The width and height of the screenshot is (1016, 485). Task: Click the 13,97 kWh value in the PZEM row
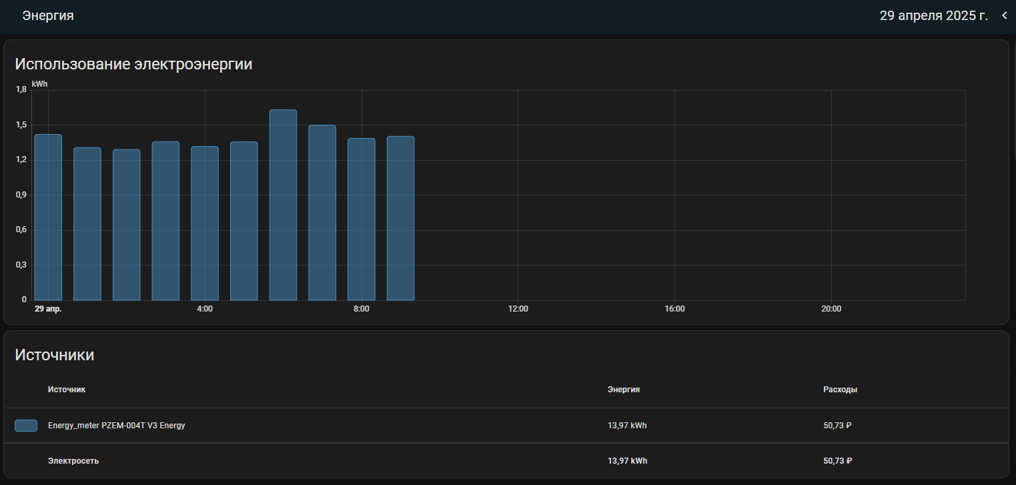point(626,426)
